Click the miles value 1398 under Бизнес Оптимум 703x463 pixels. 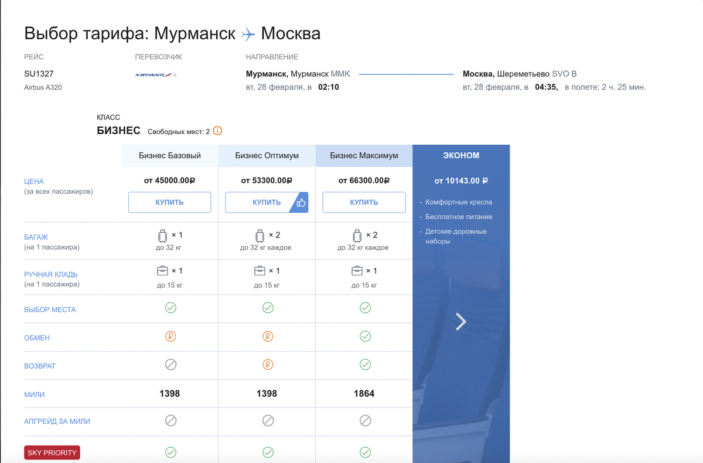[267, 394]
